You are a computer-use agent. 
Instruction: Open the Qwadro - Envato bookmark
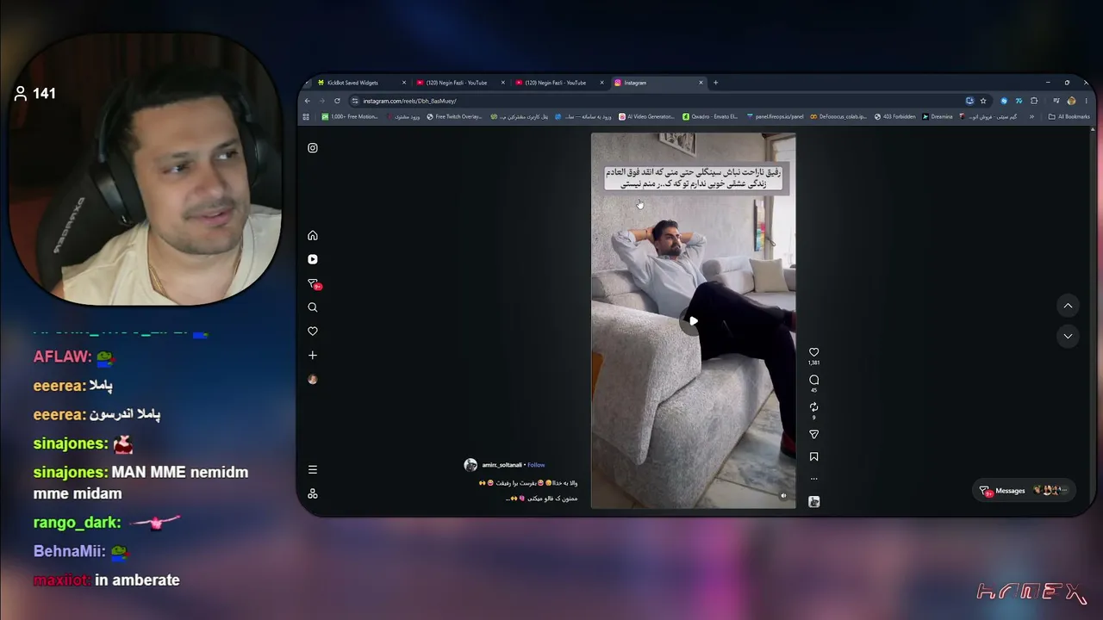pos(710,117)
